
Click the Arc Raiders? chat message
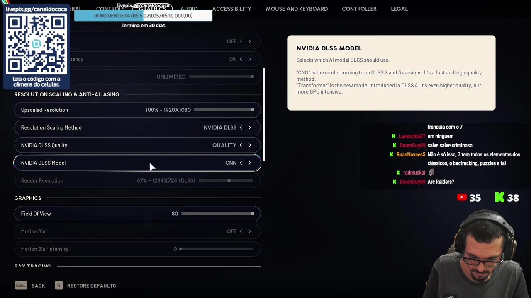441,182
